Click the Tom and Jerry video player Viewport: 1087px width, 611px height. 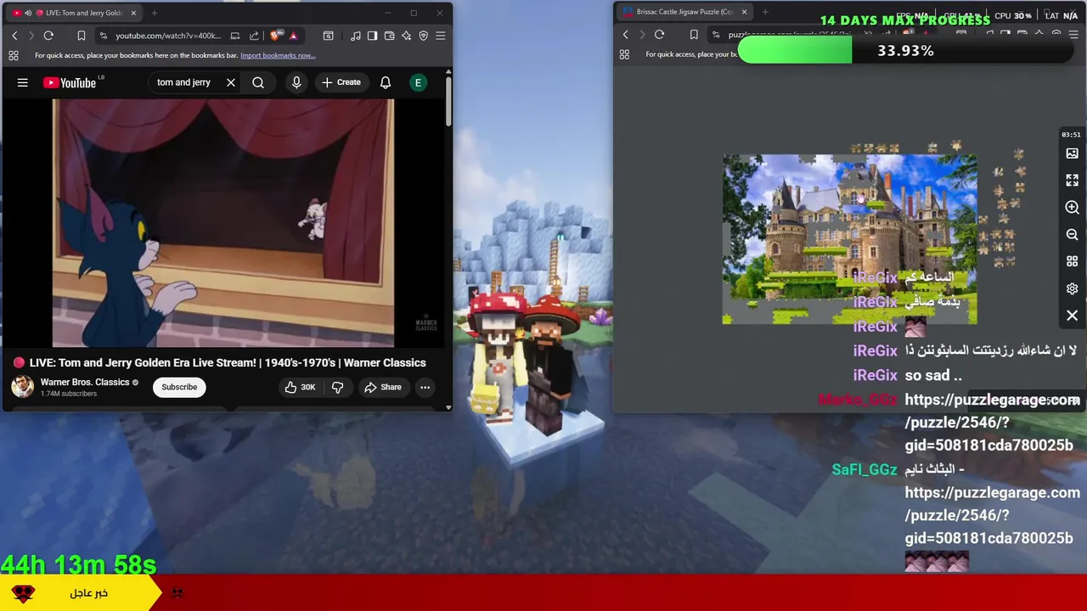(223, 223)
